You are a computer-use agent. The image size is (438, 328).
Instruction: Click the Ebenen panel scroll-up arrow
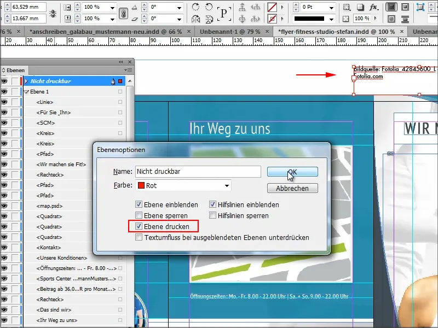(130, 81)
